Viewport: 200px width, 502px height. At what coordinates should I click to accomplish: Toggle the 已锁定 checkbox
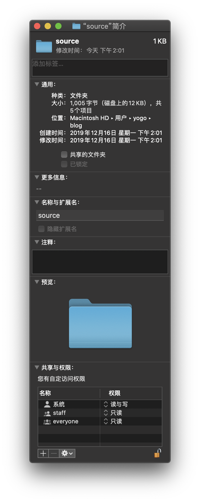pyautogui.click(x=64, y=164)
